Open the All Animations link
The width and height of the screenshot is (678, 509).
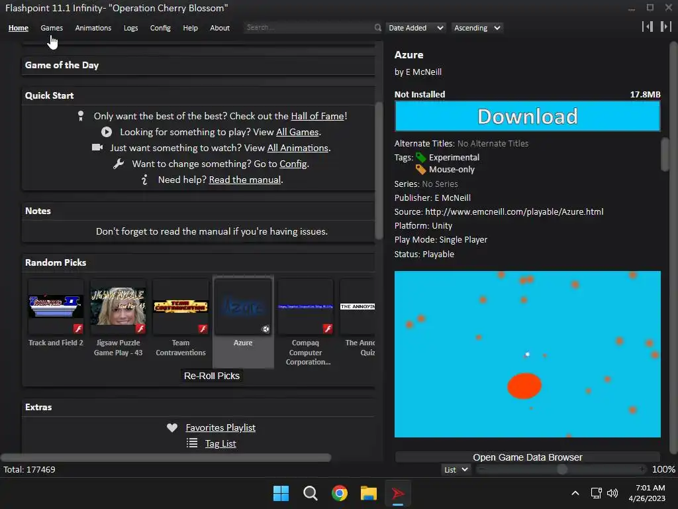tap(298, 148)
